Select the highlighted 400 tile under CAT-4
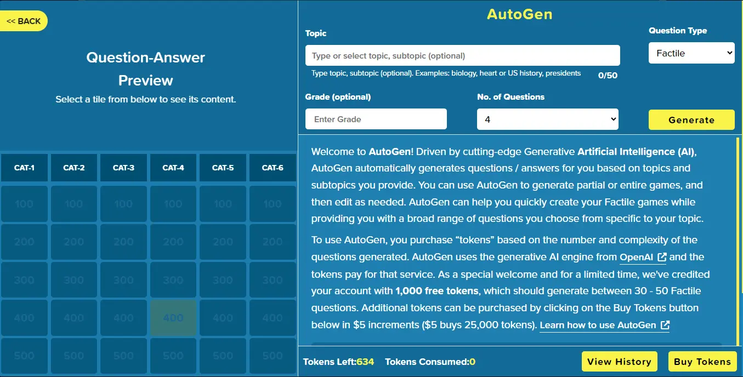The image size is (743, 377). tap(173, 318)
